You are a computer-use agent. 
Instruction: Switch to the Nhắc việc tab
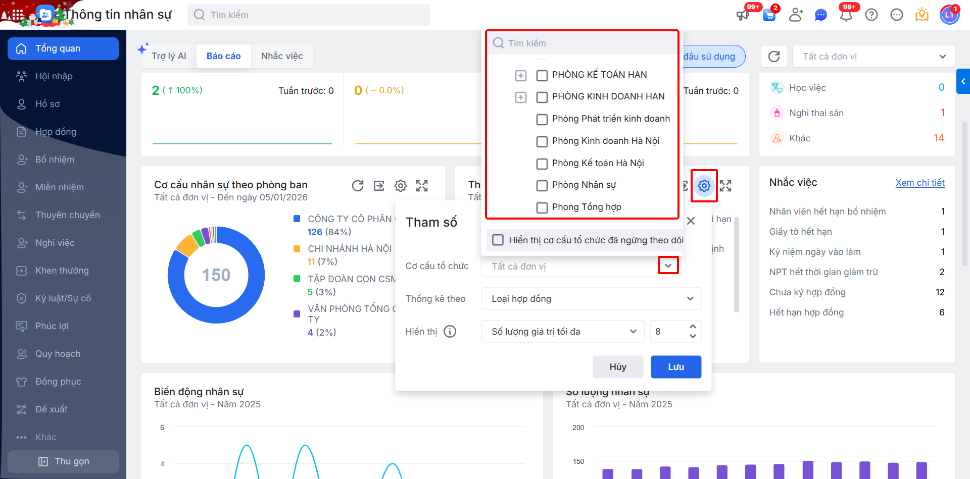pyautogui.click(x=282, y=56)
